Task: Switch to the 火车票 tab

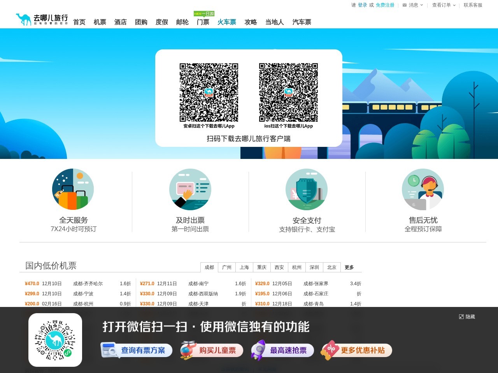Action: tap(226, 22)
